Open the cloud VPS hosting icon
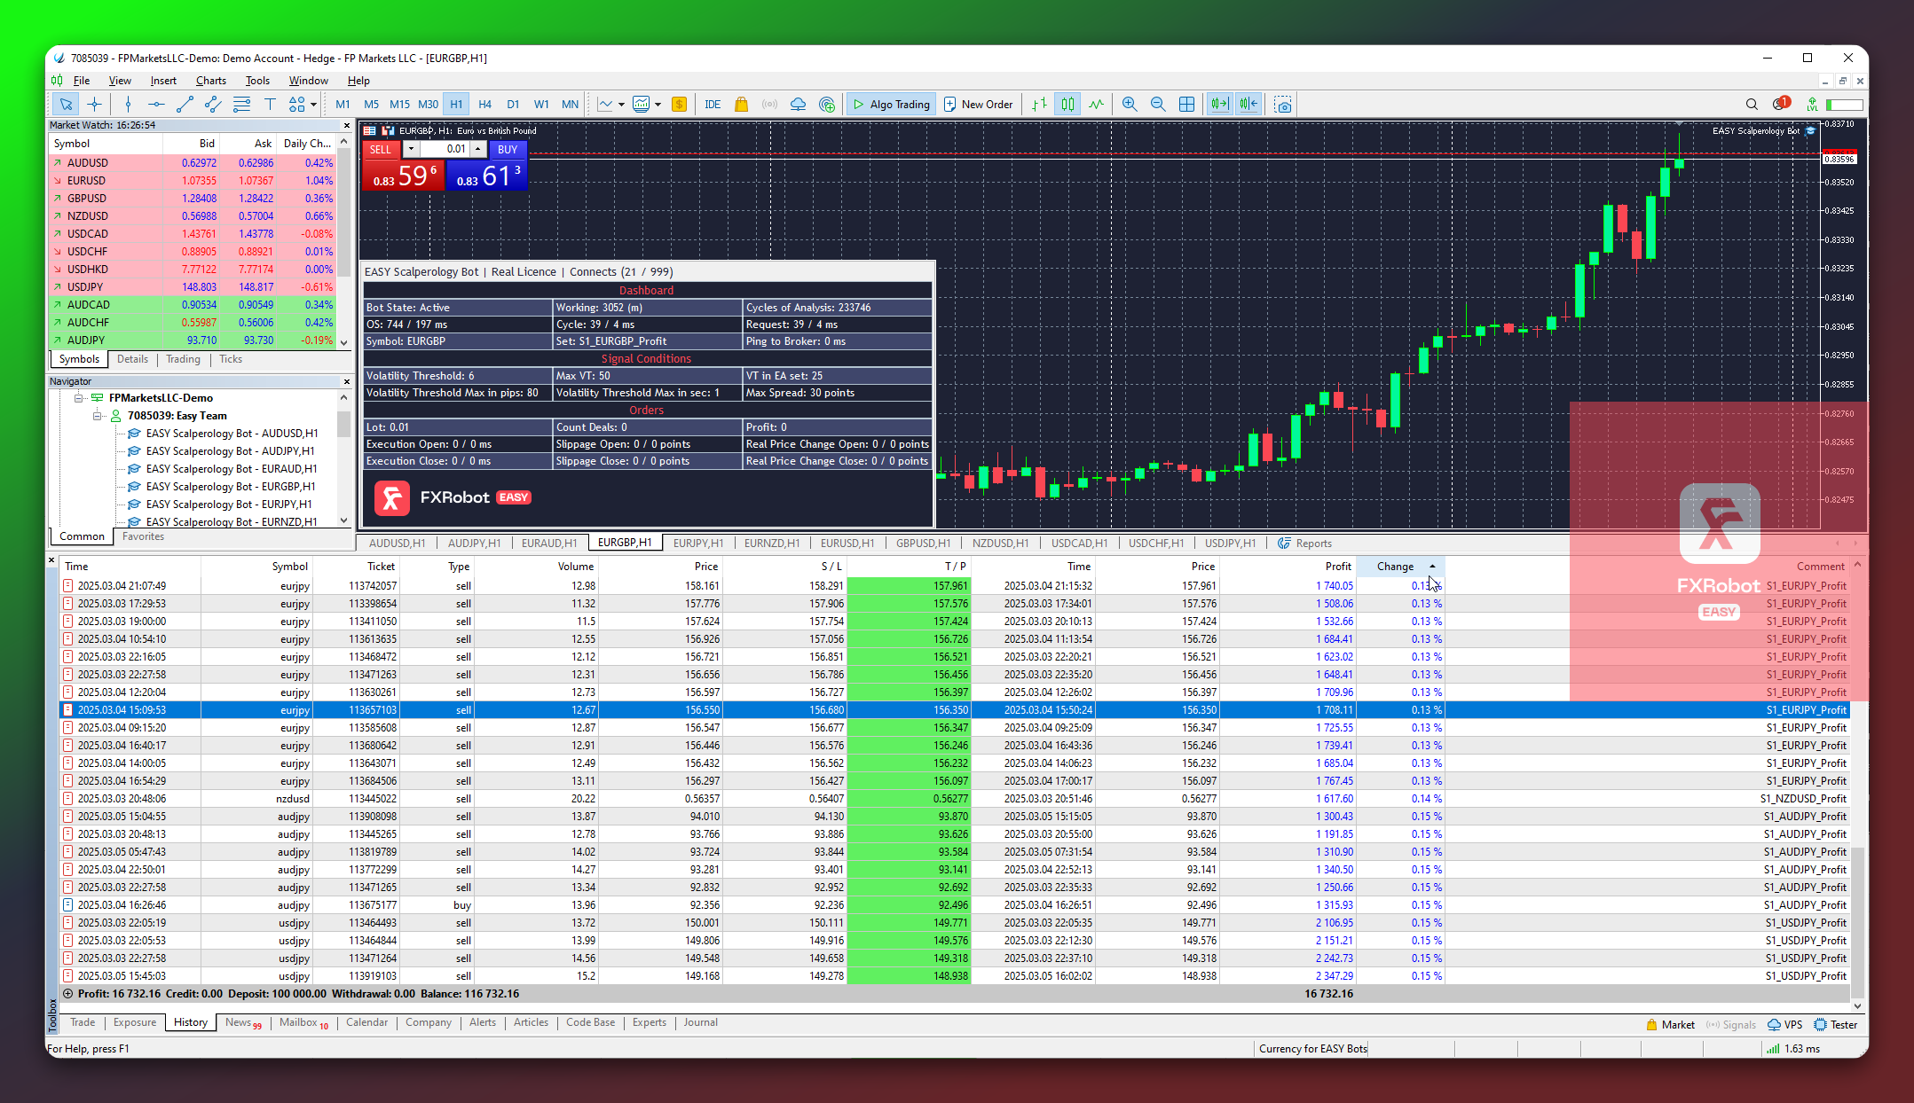This screenshot has height=1103, width=1914. click(x=799, y=105)
